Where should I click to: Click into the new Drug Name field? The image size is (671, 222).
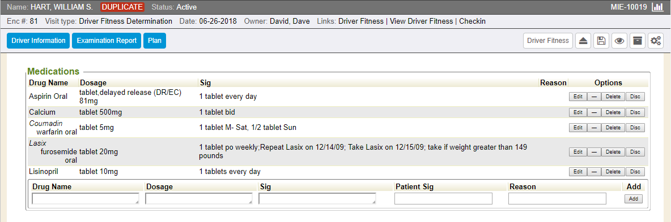[x=86, y=199]
